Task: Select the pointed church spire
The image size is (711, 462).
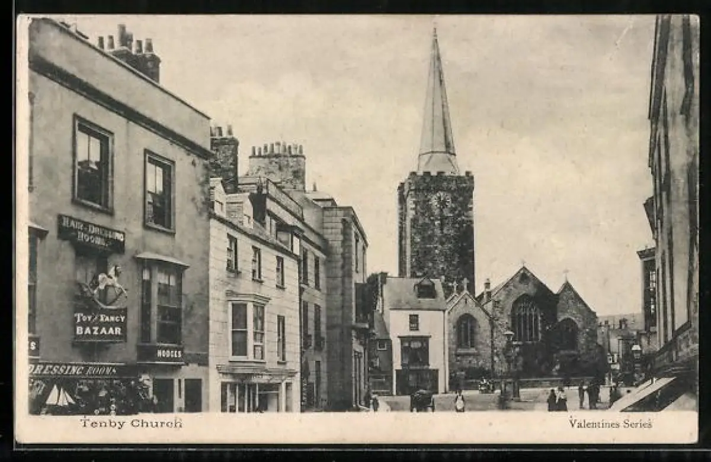Action: click(x=437, y=112)
